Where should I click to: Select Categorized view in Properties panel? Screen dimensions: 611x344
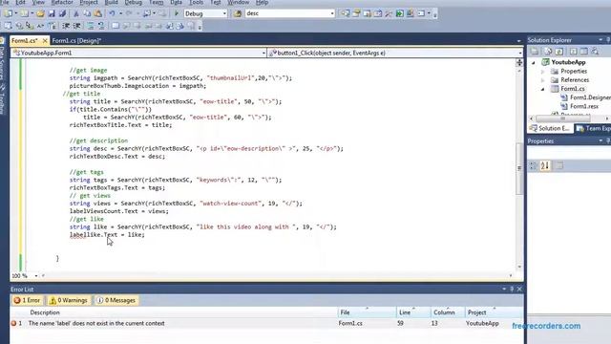[533, 165]
